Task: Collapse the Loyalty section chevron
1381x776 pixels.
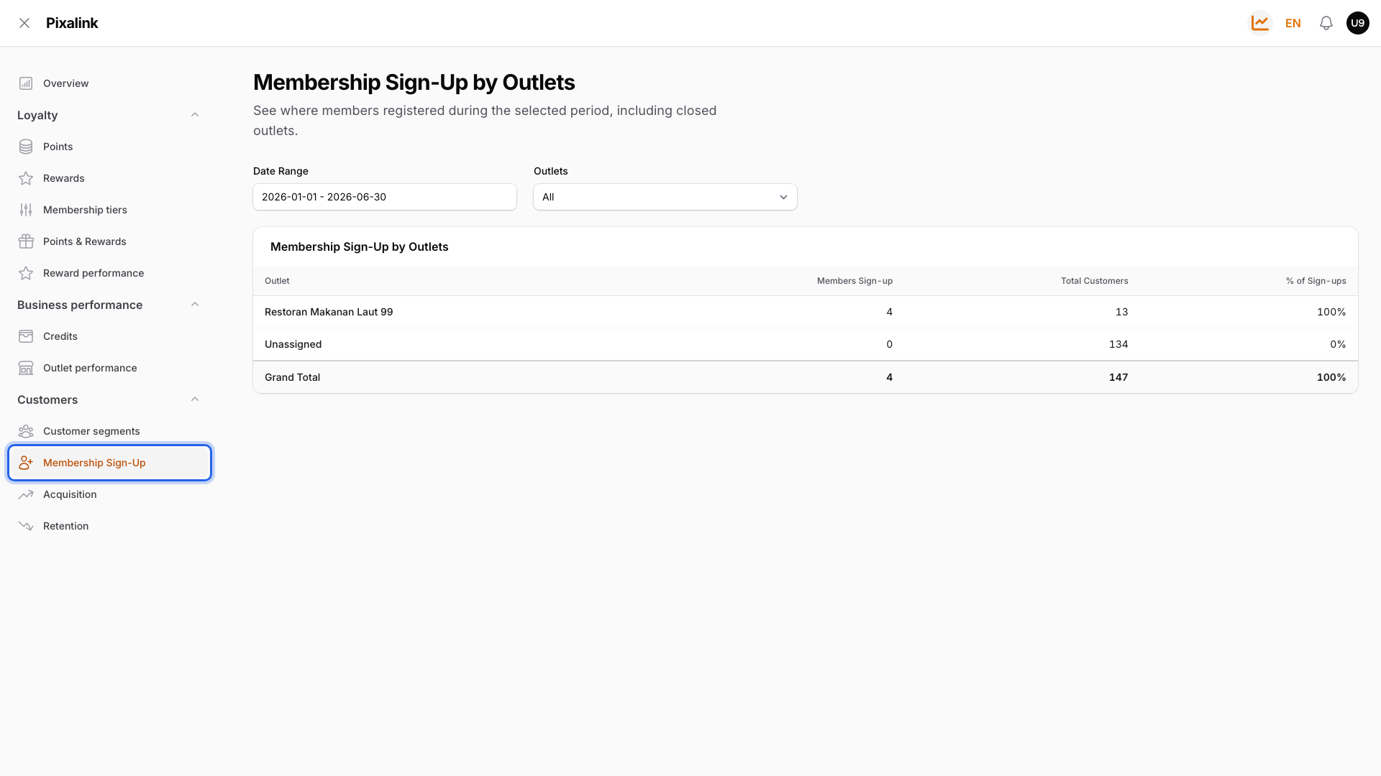Action: coord(195,115)
